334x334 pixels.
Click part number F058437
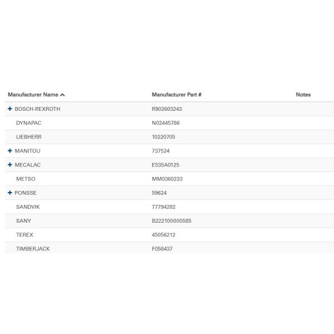(x=162, y=249)
